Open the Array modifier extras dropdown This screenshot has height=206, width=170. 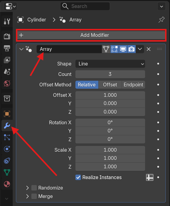tap(140, 49)
